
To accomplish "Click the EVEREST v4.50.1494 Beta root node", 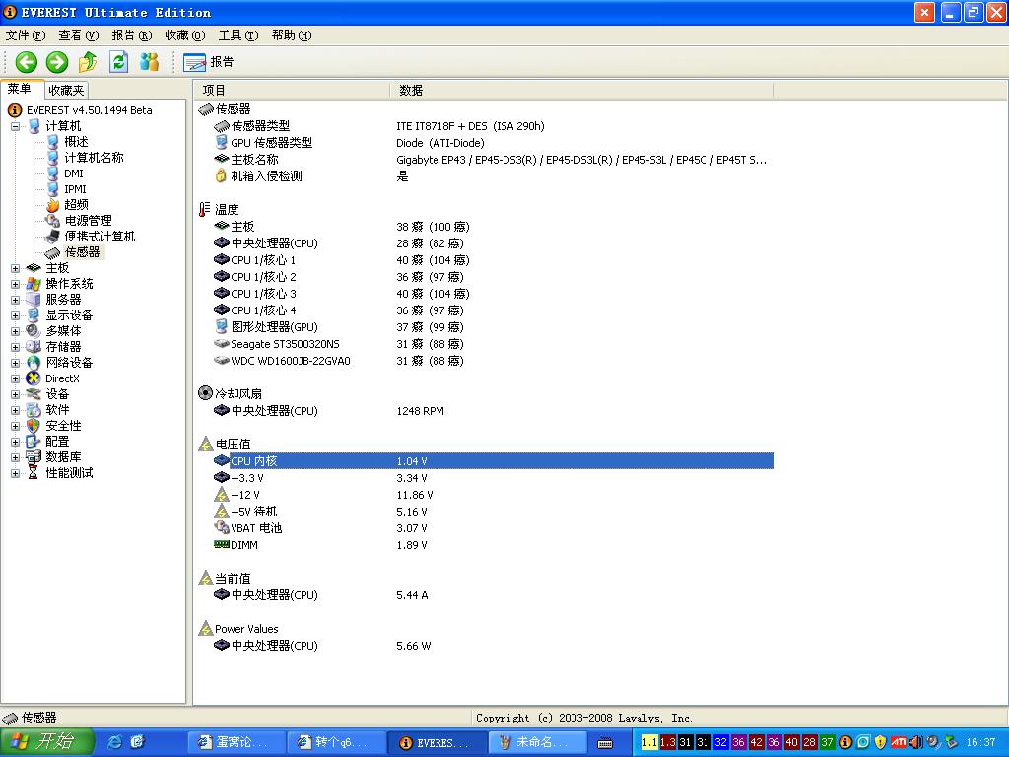I will point(90,110).
